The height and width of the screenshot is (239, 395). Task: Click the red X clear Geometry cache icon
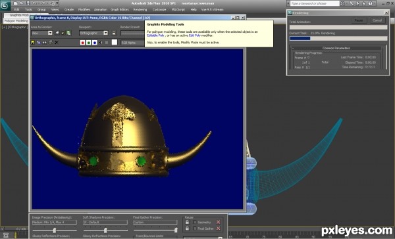pos(219,222)
